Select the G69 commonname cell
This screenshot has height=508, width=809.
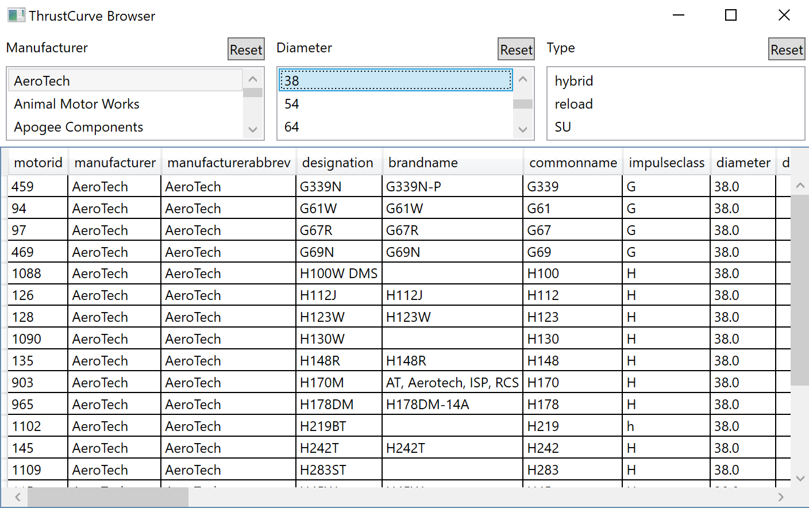click(x=573, y=252)
